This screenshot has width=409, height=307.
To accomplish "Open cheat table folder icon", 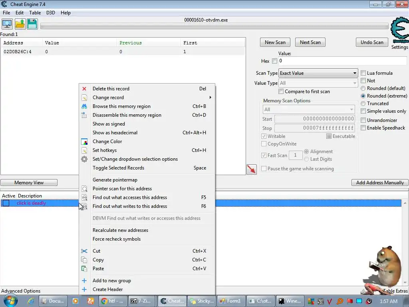I will [x=20, y=24].
